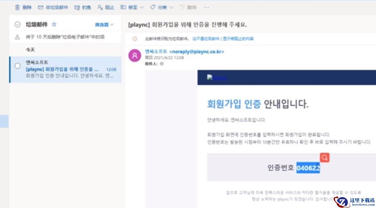Open the Filter (筛选器) dropdown
Viewport: 376px width, 208px height.
coord(104,25)
